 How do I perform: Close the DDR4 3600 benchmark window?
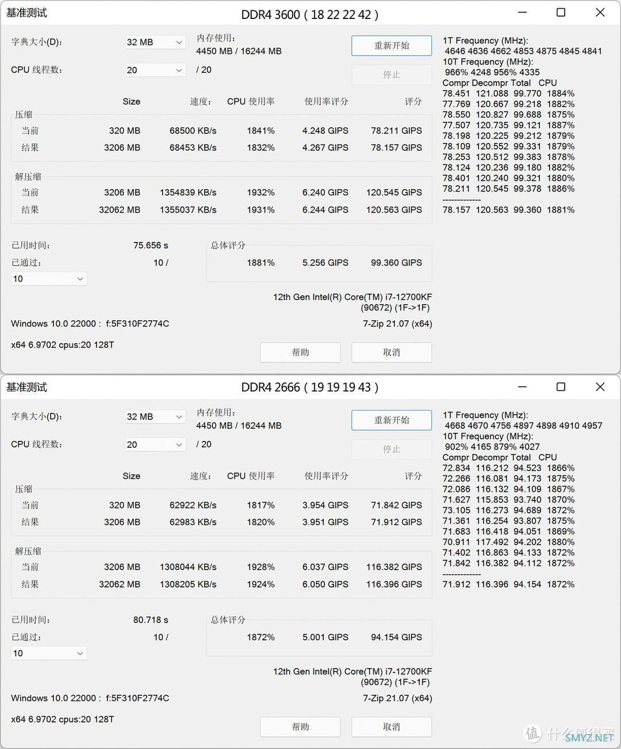600,13
